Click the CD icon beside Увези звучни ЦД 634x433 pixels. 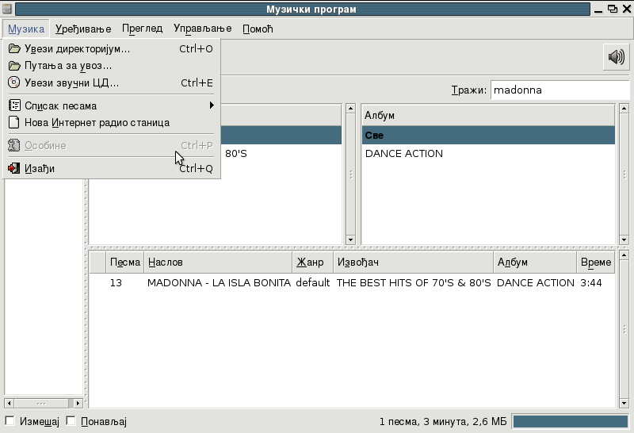(x=14, y=82)
